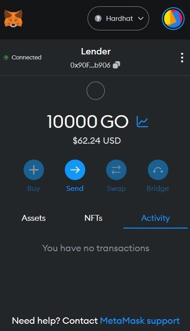The height and width of the screenshot is (331, 190).
Task: Open the MetaMask support link
Action: (x=140, y=321)
